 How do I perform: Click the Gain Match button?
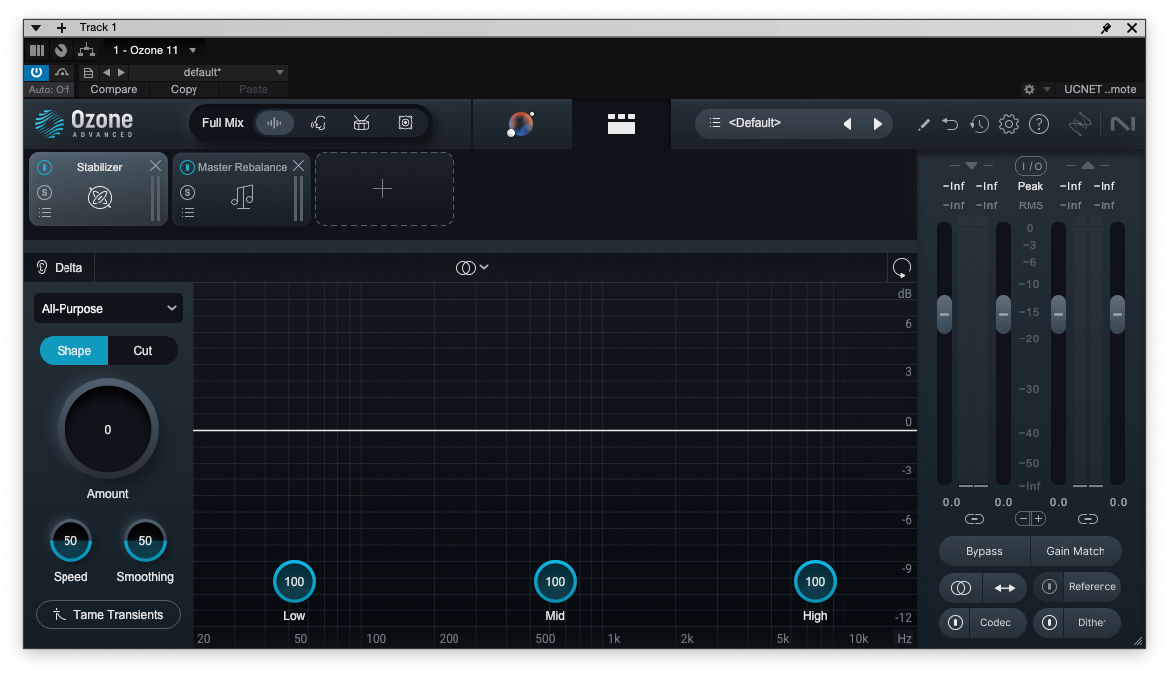(1075, 551)
